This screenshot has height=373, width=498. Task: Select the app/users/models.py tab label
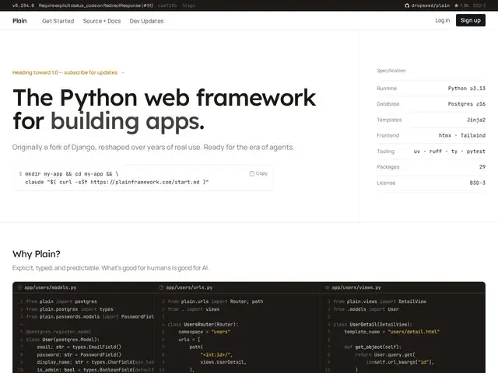pos(50,288)
